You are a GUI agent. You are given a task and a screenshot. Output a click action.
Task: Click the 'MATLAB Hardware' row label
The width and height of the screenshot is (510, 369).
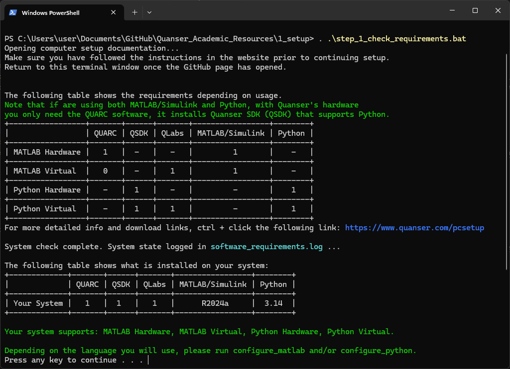pyautogui.click(x=47, y=152)
